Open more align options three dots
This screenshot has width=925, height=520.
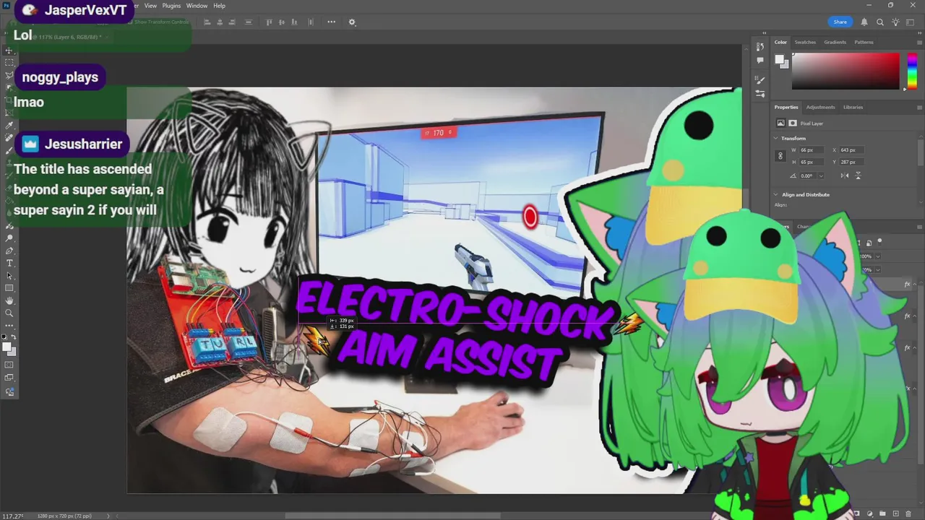(332, 22)
